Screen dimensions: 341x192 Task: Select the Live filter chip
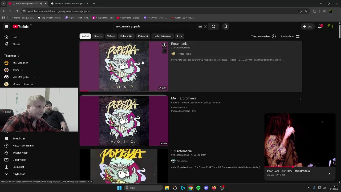[x=180, y=36]
